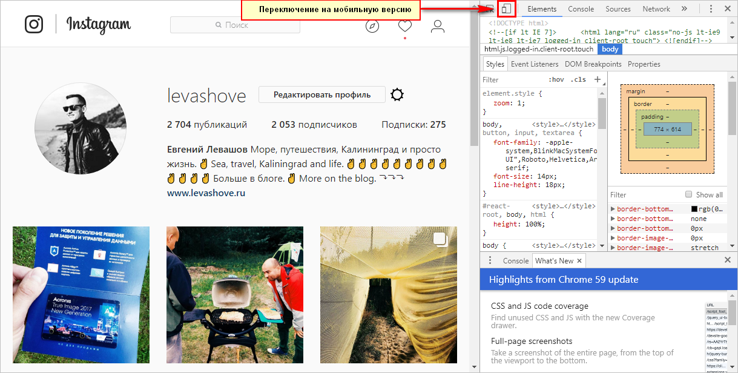Image resolution: width=738 pixels, height=373 pixels.
Task: Click the Редактировать профиль button
Action: (x=321, y=94)
